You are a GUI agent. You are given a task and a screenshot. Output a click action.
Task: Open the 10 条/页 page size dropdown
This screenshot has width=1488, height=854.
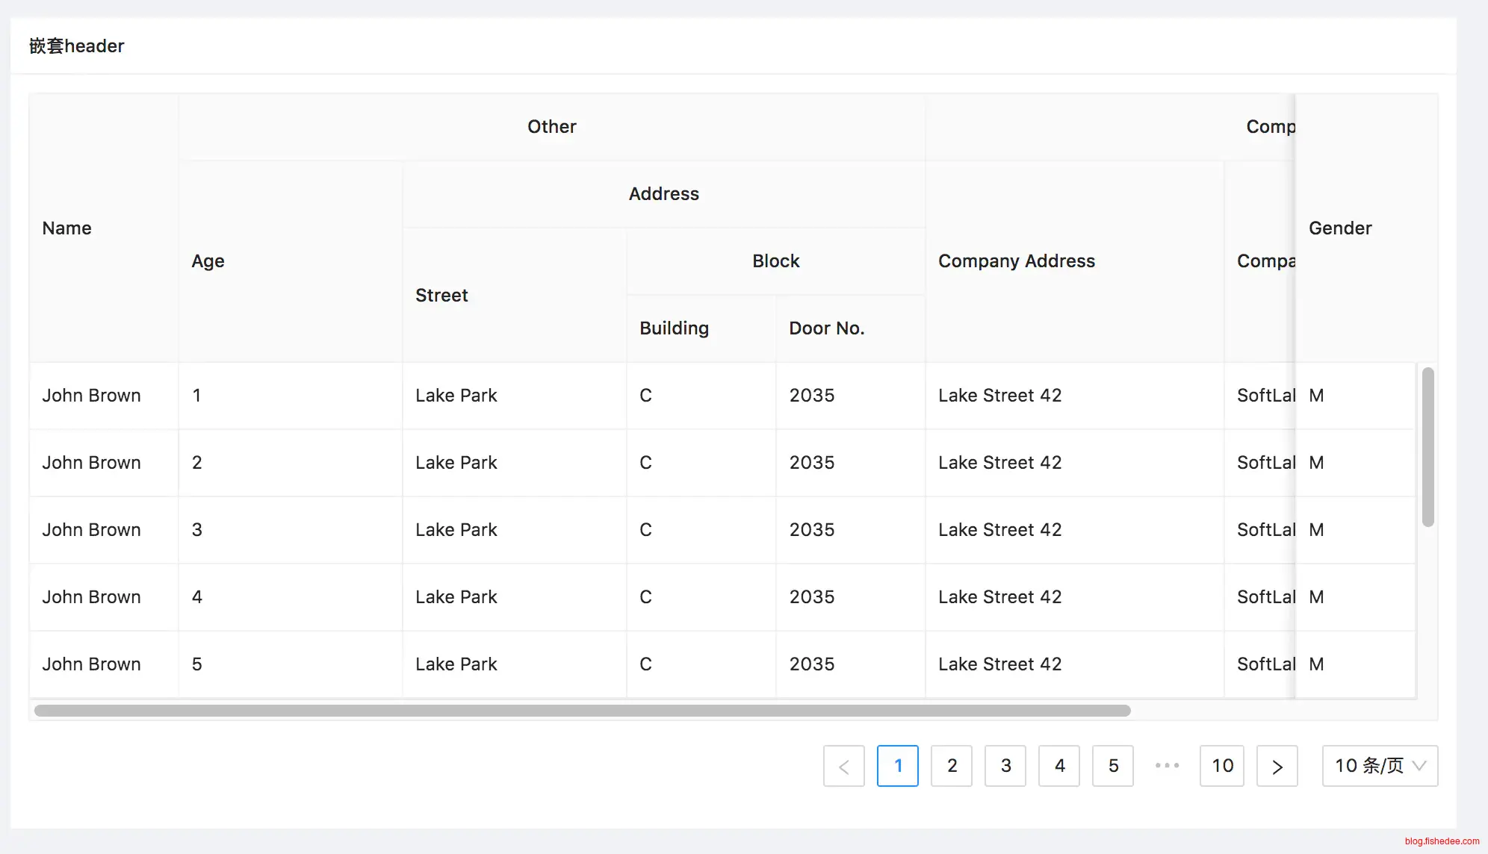coord(1379,766)
